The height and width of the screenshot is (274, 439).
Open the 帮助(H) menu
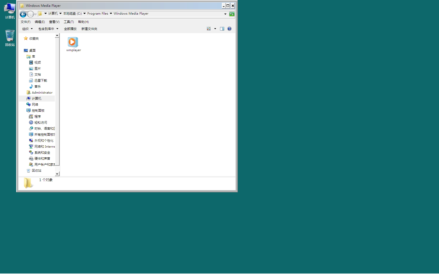tap(83, 22)
